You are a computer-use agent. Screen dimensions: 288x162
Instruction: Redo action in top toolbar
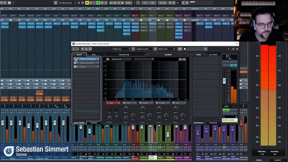[5, 3]
